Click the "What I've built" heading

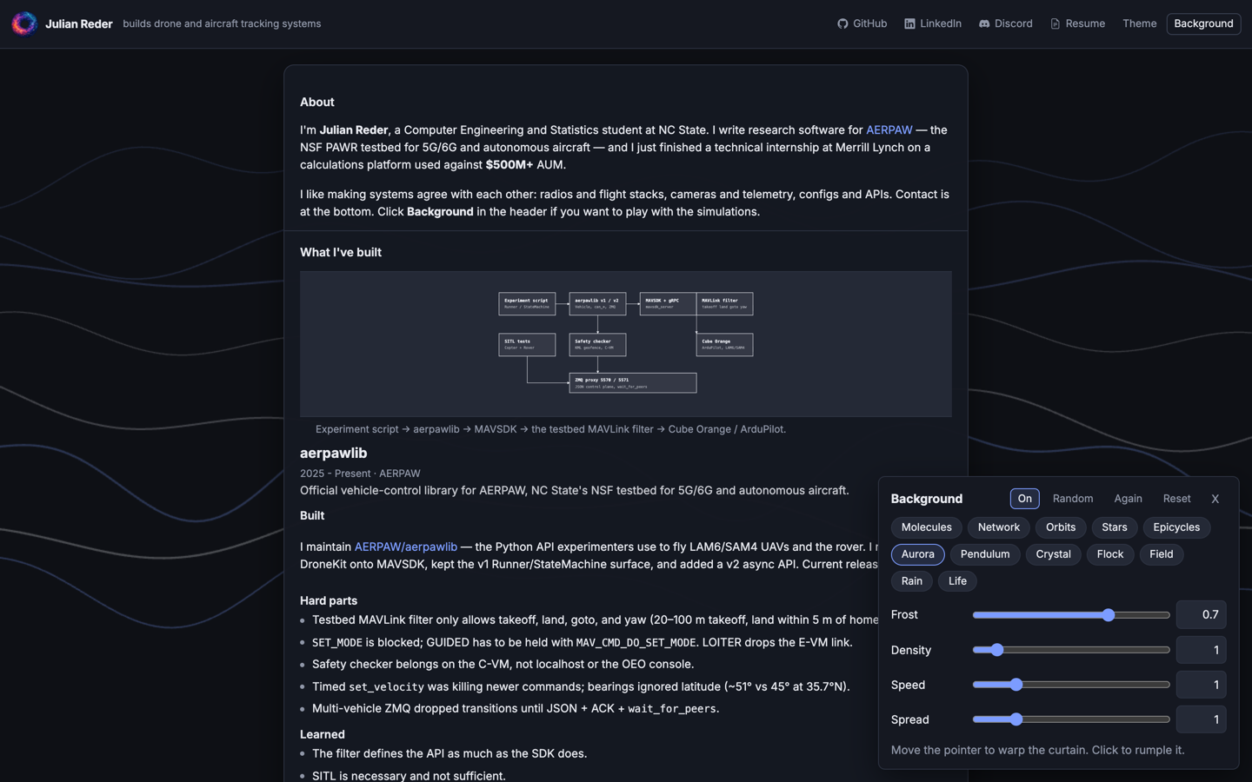341,253
